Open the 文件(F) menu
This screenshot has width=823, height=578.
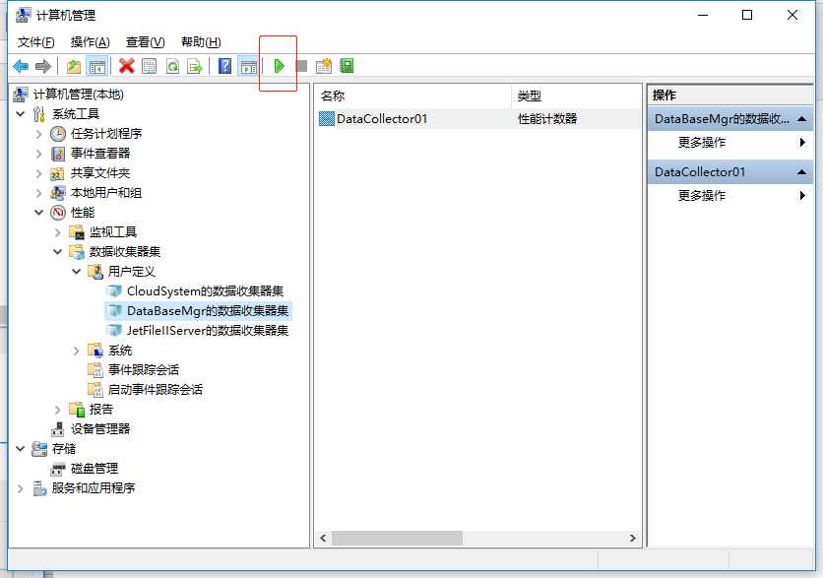click(x=35, y=42)
